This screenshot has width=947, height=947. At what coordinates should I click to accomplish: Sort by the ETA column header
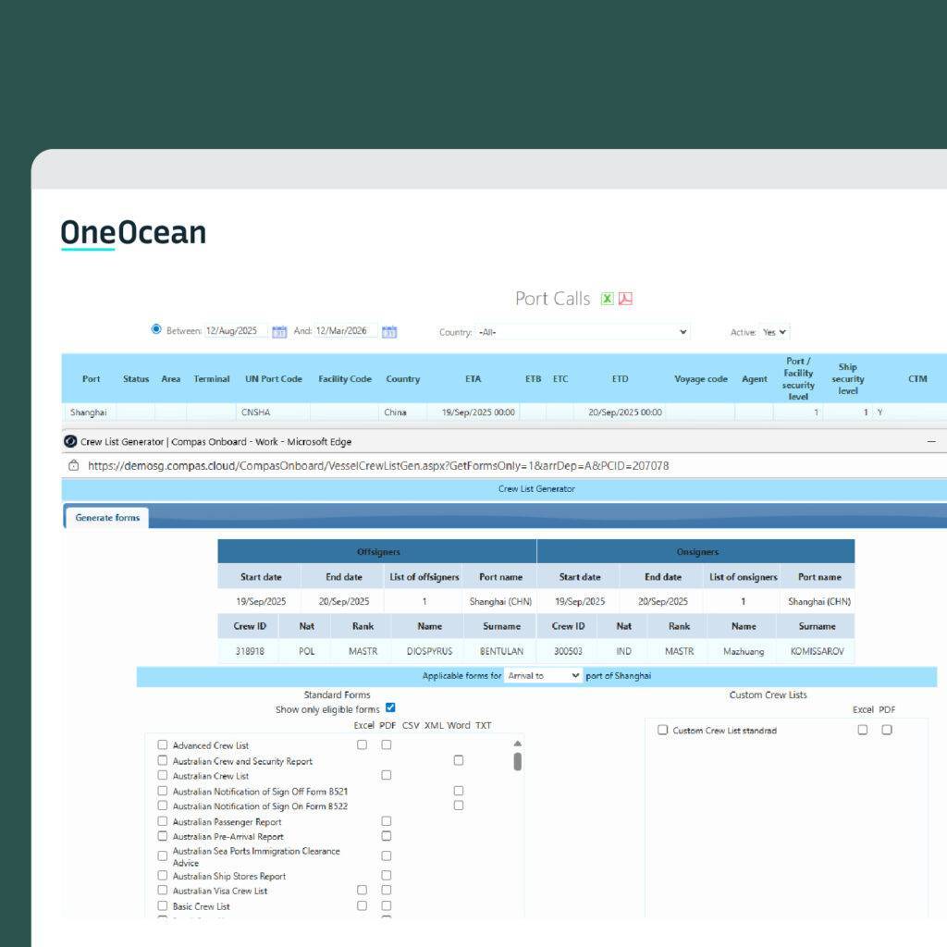(x=473, y=379)
